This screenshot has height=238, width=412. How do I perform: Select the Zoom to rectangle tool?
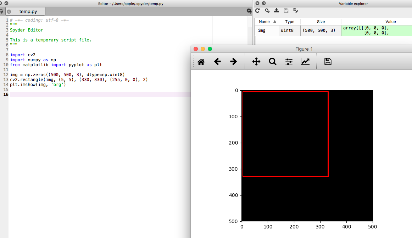(x=272, y=62)
